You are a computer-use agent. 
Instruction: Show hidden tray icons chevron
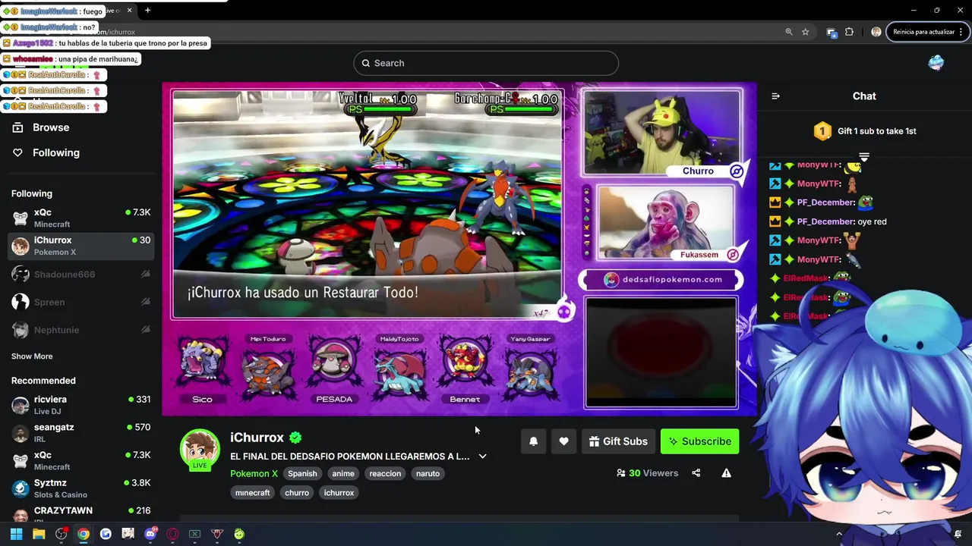[x=839, y=535]
